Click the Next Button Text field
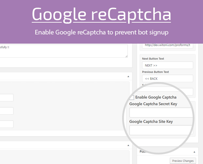The height and width of the screenshot is (164, 203). [168, 65]
